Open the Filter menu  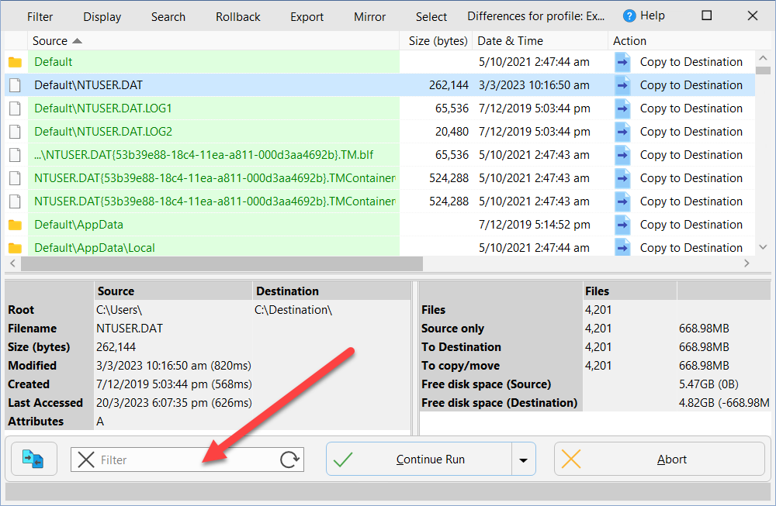coord(40,16)
